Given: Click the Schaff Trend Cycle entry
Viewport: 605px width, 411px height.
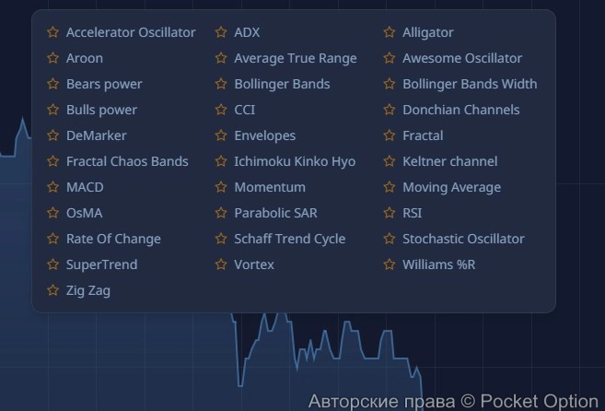Looking at the screenshot, I should [x=289, y=239].
